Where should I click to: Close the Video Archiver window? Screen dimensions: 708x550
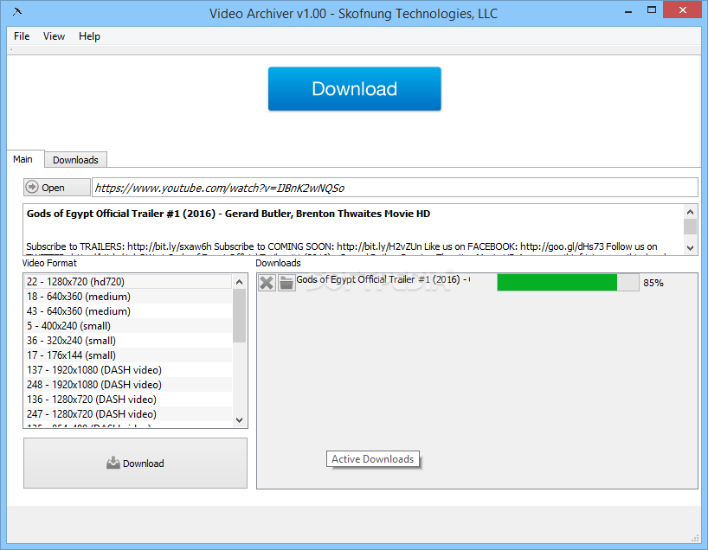click(683, 10)
